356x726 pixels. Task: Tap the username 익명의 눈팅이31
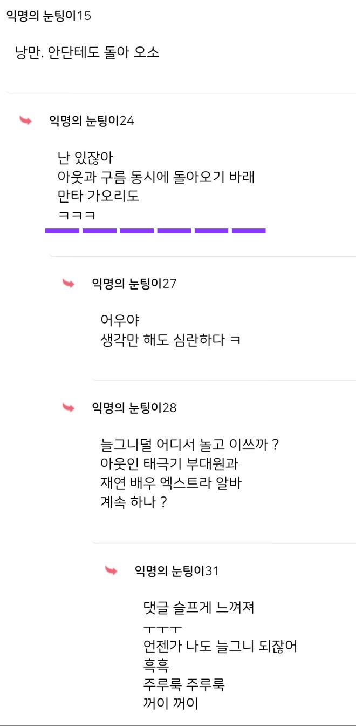pos(177,570)
